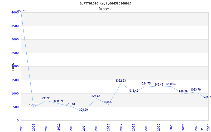Click the chart title QUATTORDIO (c.f.00451590061)
The height and width of the screenshot is (132, 211).
click(x=105, y=3)
